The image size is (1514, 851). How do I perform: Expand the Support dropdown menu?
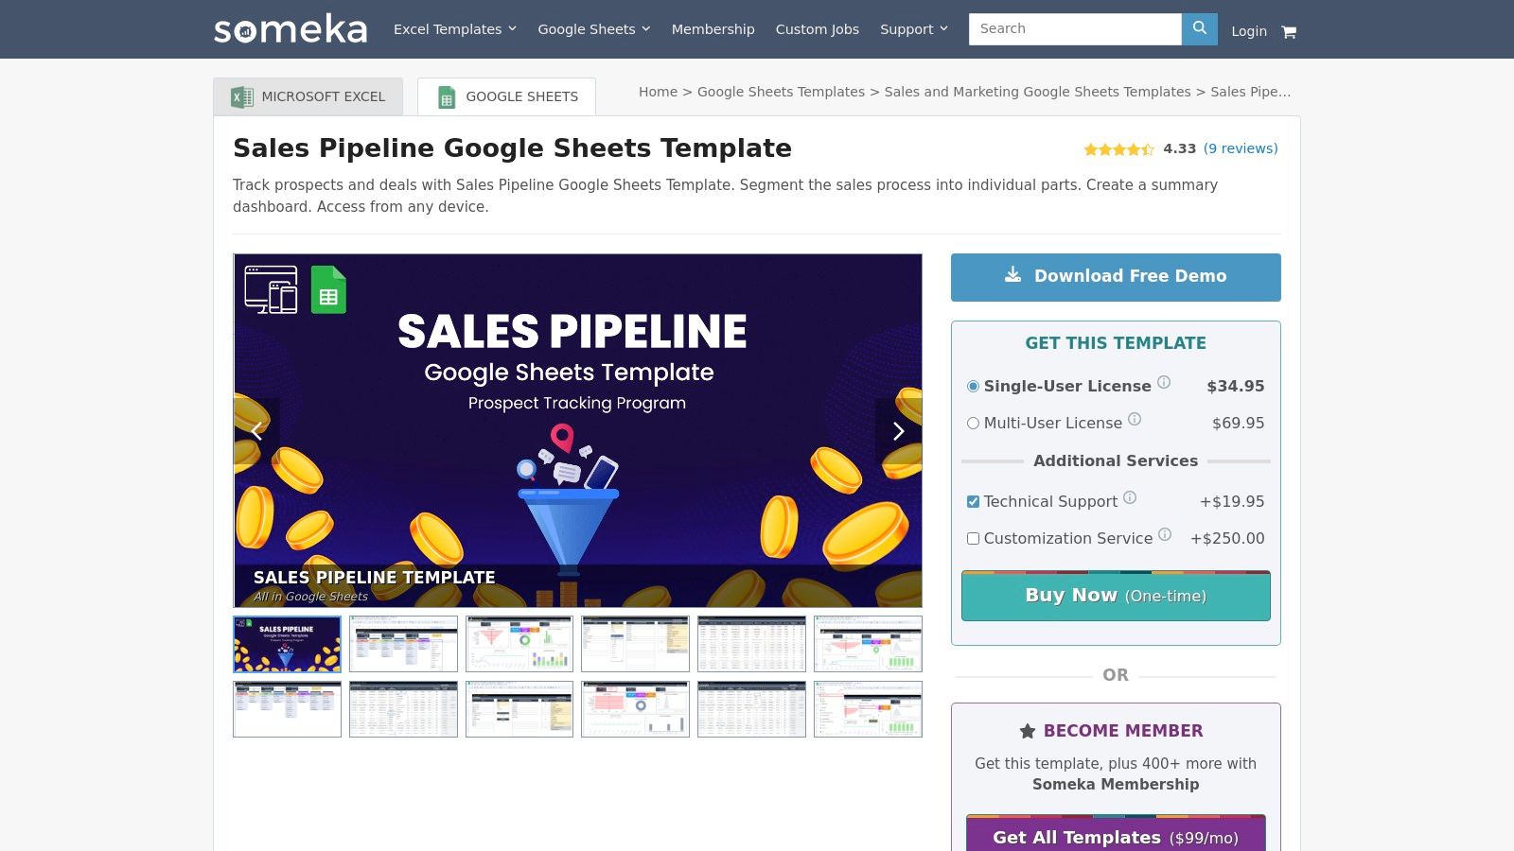coord(914,29)
